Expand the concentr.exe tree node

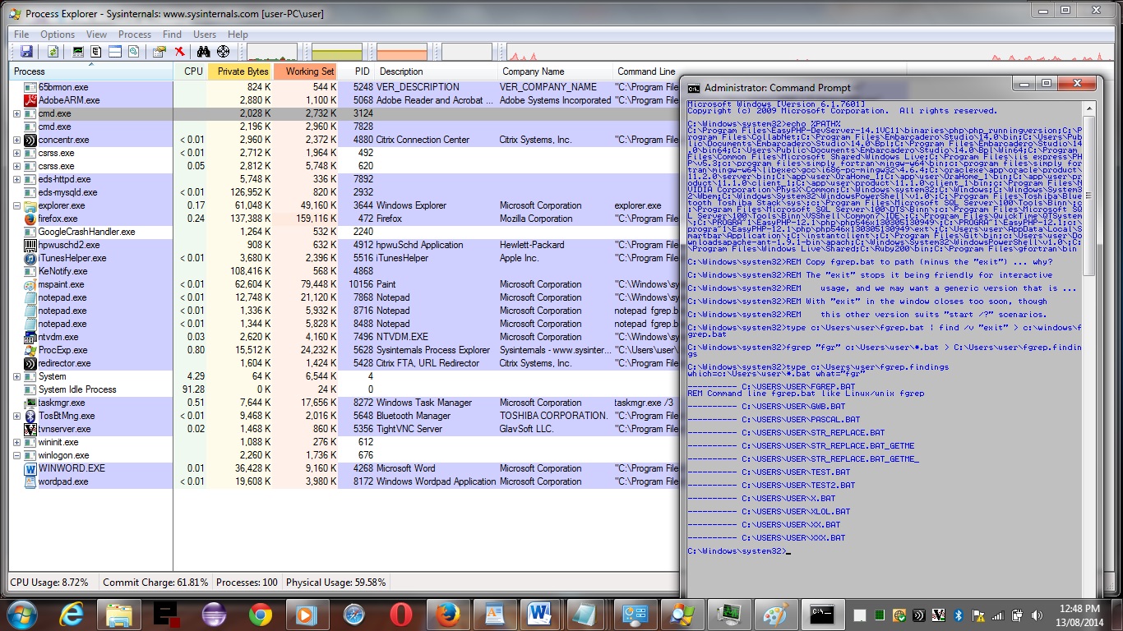tap(16, 140)
